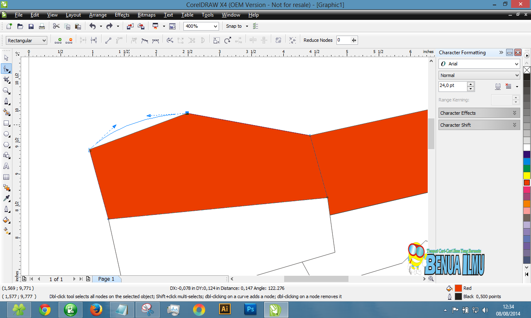Switch to the Page 1 tab

click(106, 279)
